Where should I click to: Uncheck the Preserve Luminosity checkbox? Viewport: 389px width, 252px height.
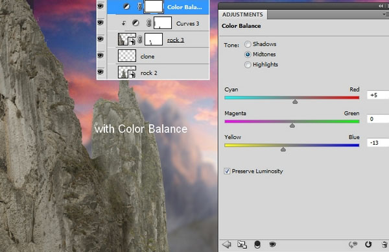227,171
